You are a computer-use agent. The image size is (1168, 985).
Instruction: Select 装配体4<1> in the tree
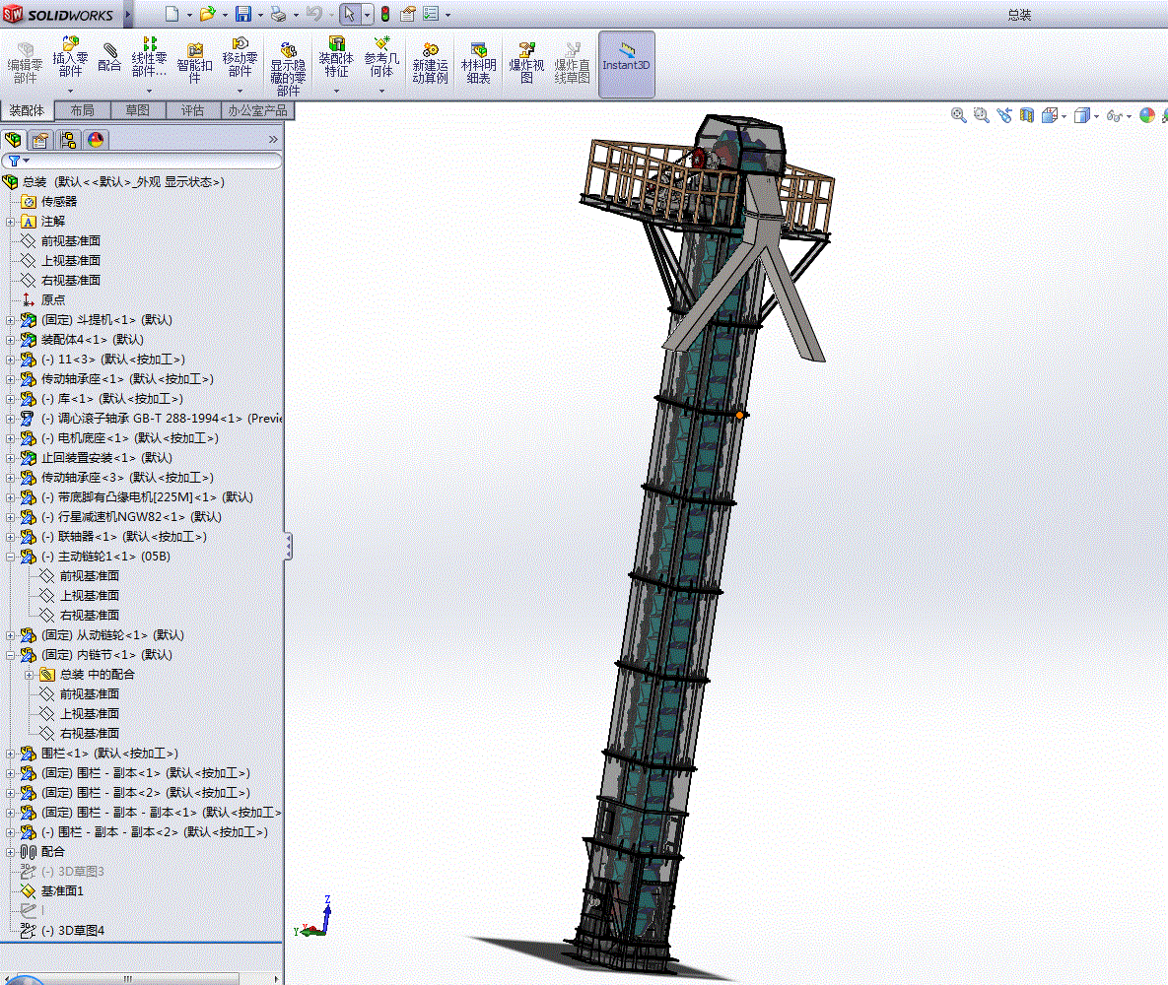pyautogui.click(x=93, y=340)
